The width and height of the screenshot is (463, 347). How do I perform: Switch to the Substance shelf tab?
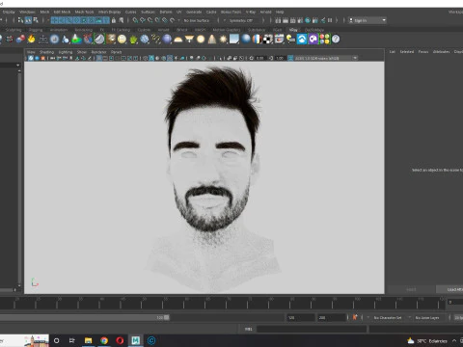257,30
